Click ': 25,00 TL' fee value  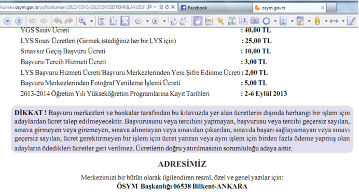click(x=256, y=41)
